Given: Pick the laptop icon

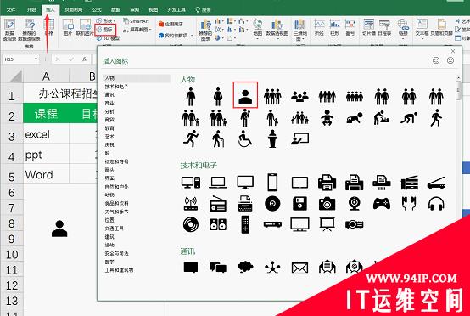Looking at the screenshot, I should coord(218,182).
